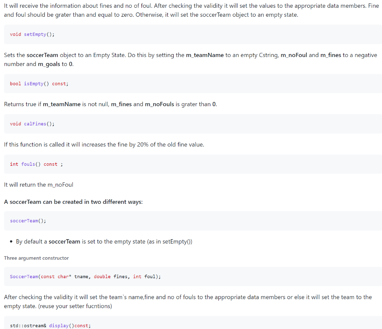Click the void setEmpty() code block
Viewport: 382px width, 329px height.
[32, 34]
